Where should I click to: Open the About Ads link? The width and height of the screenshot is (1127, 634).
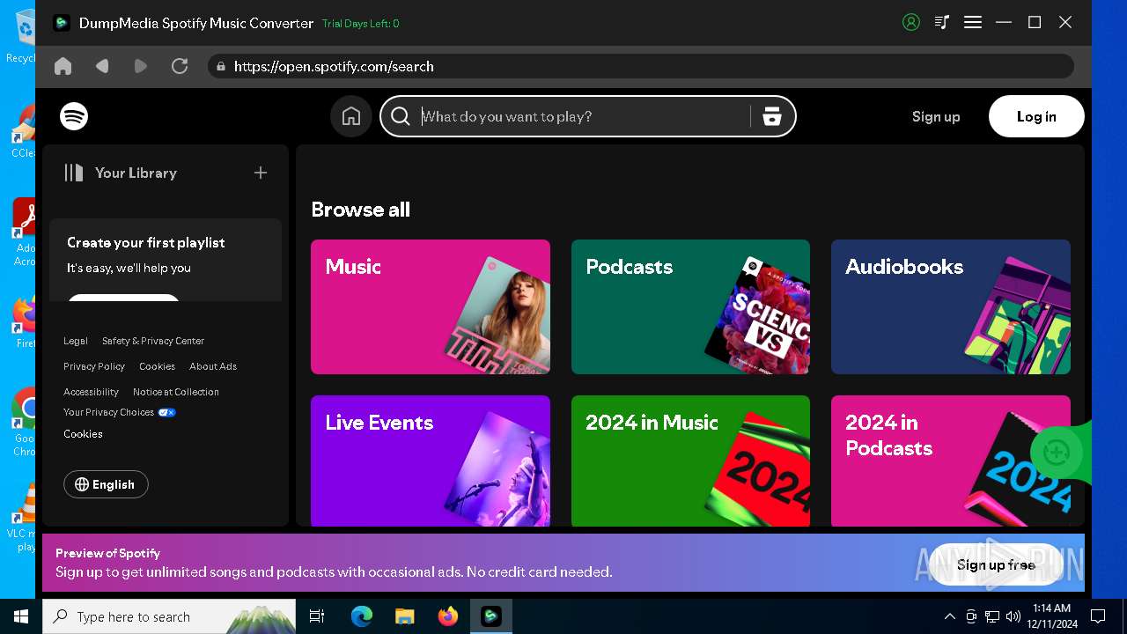[213, 366]
